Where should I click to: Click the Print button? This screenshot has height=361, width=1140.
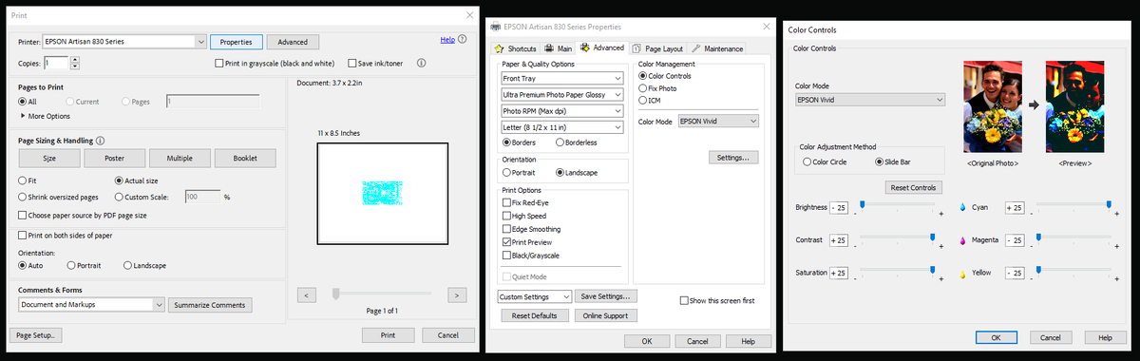(x=388, y=334)
